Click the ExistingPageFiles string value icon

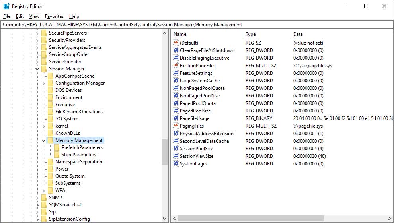[176, 66]
